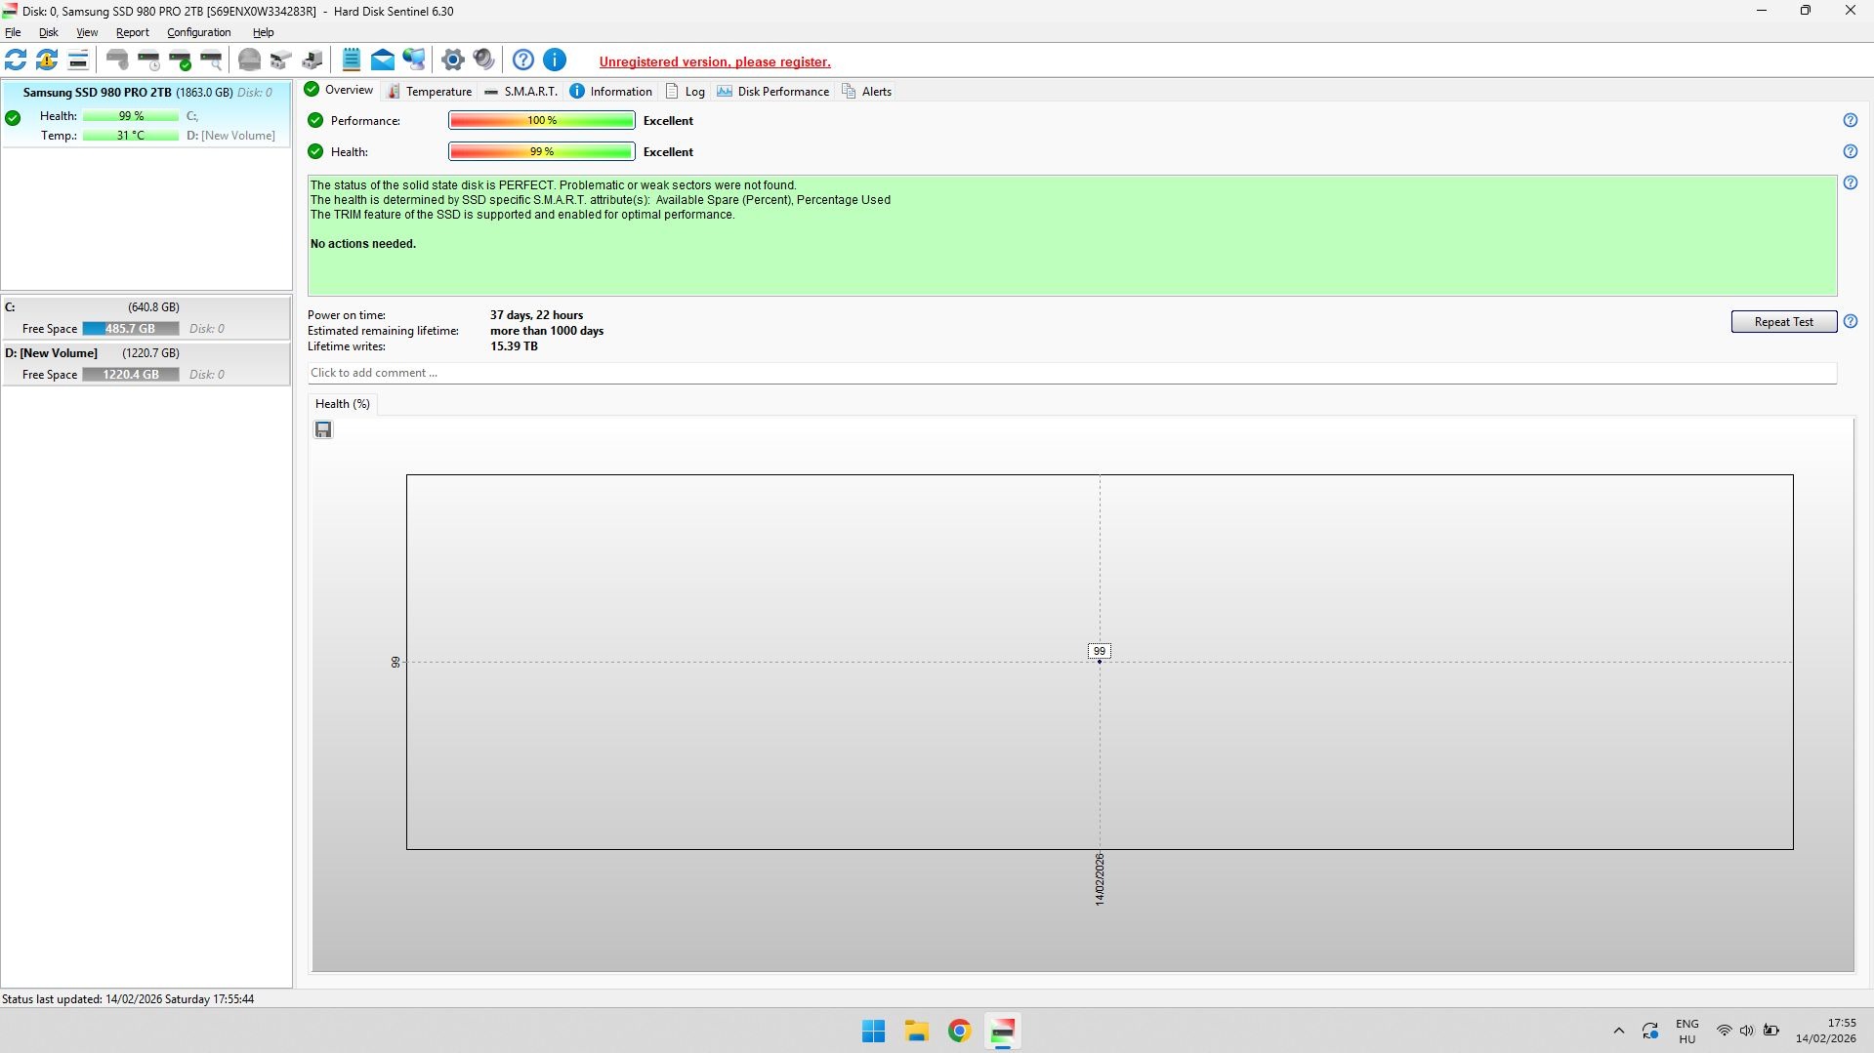Switch to the S.M.A.R.T. tab
This screenshot has height=1053, width=1874.
(521, 91)
